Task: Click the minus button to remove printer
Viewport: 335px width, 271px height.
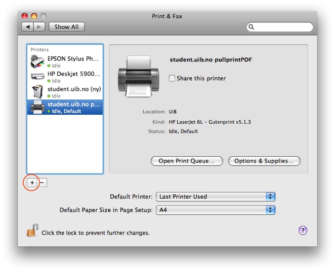Action: click(42, 182)
